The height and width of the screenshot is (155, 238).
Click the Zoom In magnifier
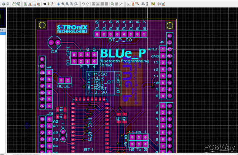[x=63, y=4]
